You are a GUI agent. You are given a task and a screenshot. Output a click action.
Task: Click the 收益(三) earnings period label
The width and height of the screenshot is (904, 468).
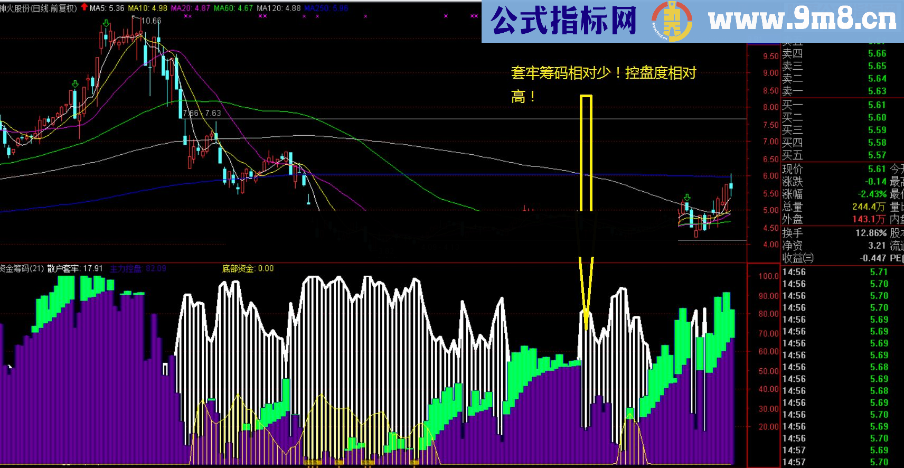tap(797, 258)
